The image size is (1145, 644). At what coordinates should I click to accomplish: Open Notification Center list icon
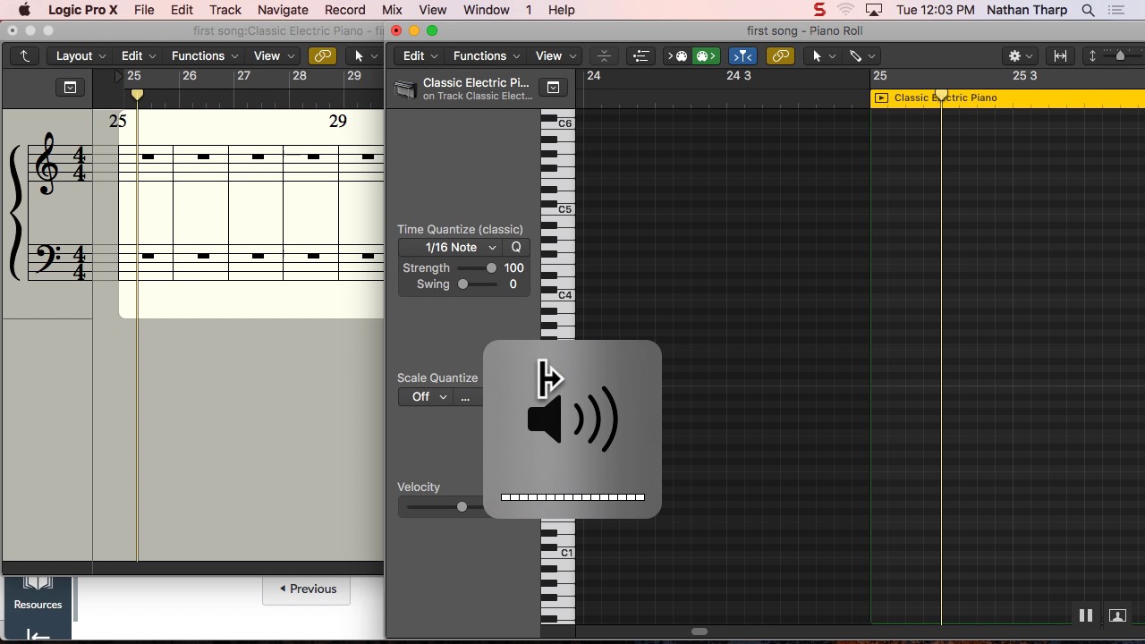point(1115,10)
